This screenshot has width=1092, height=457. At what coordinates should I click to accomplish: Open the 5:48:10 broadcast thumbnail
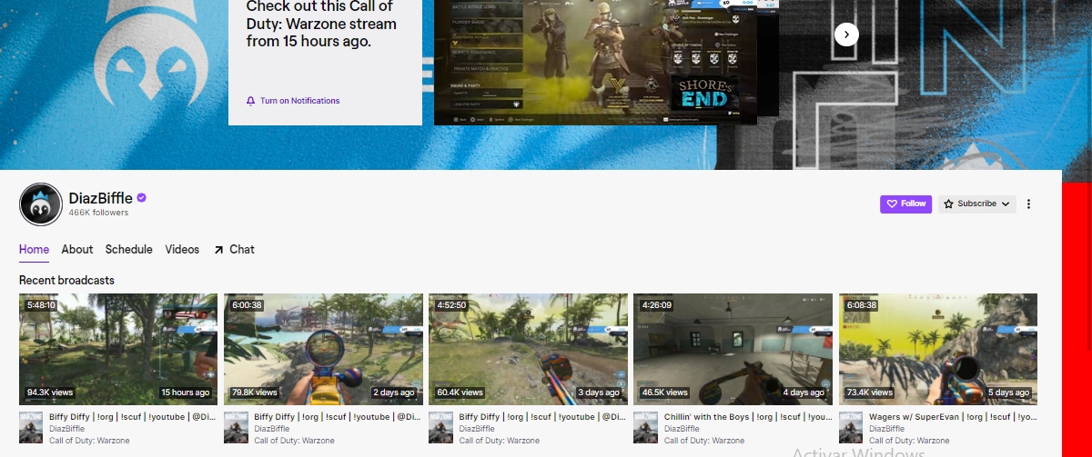point(118,349)
